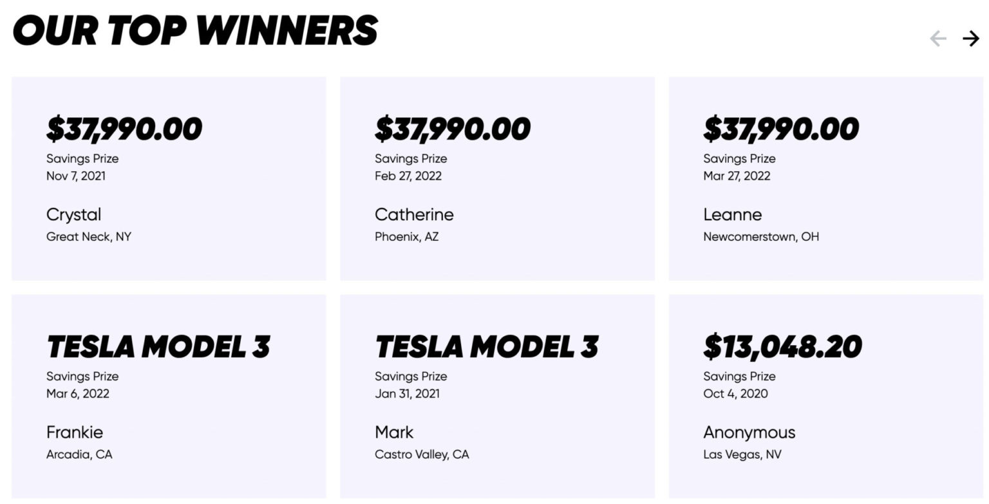Select Catherine's winner card from Phoenix
The image size is (989, 504).
(497, 178)
